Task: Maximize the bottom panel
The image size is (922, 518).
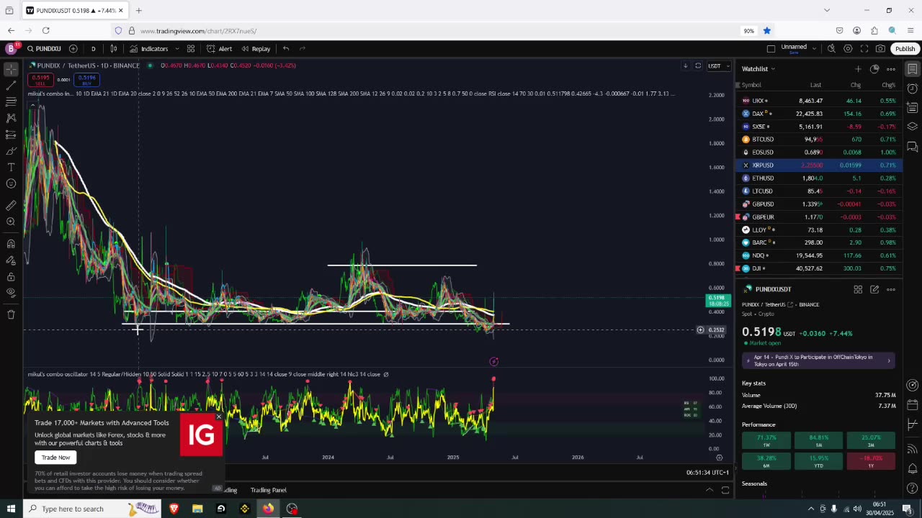Action: pos(725,490)
